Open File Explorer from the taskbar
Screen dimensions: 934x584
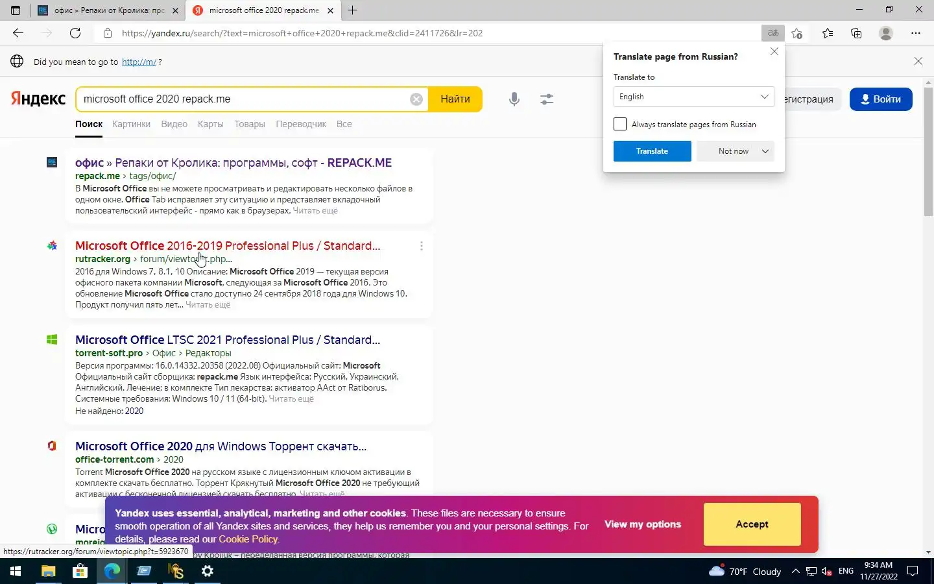pyautogui.click(x=49, y=571)
